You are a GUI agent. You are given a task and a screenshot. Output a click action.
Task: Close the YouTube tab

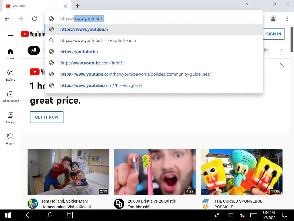pyautogui.click(x=65, y=6)
